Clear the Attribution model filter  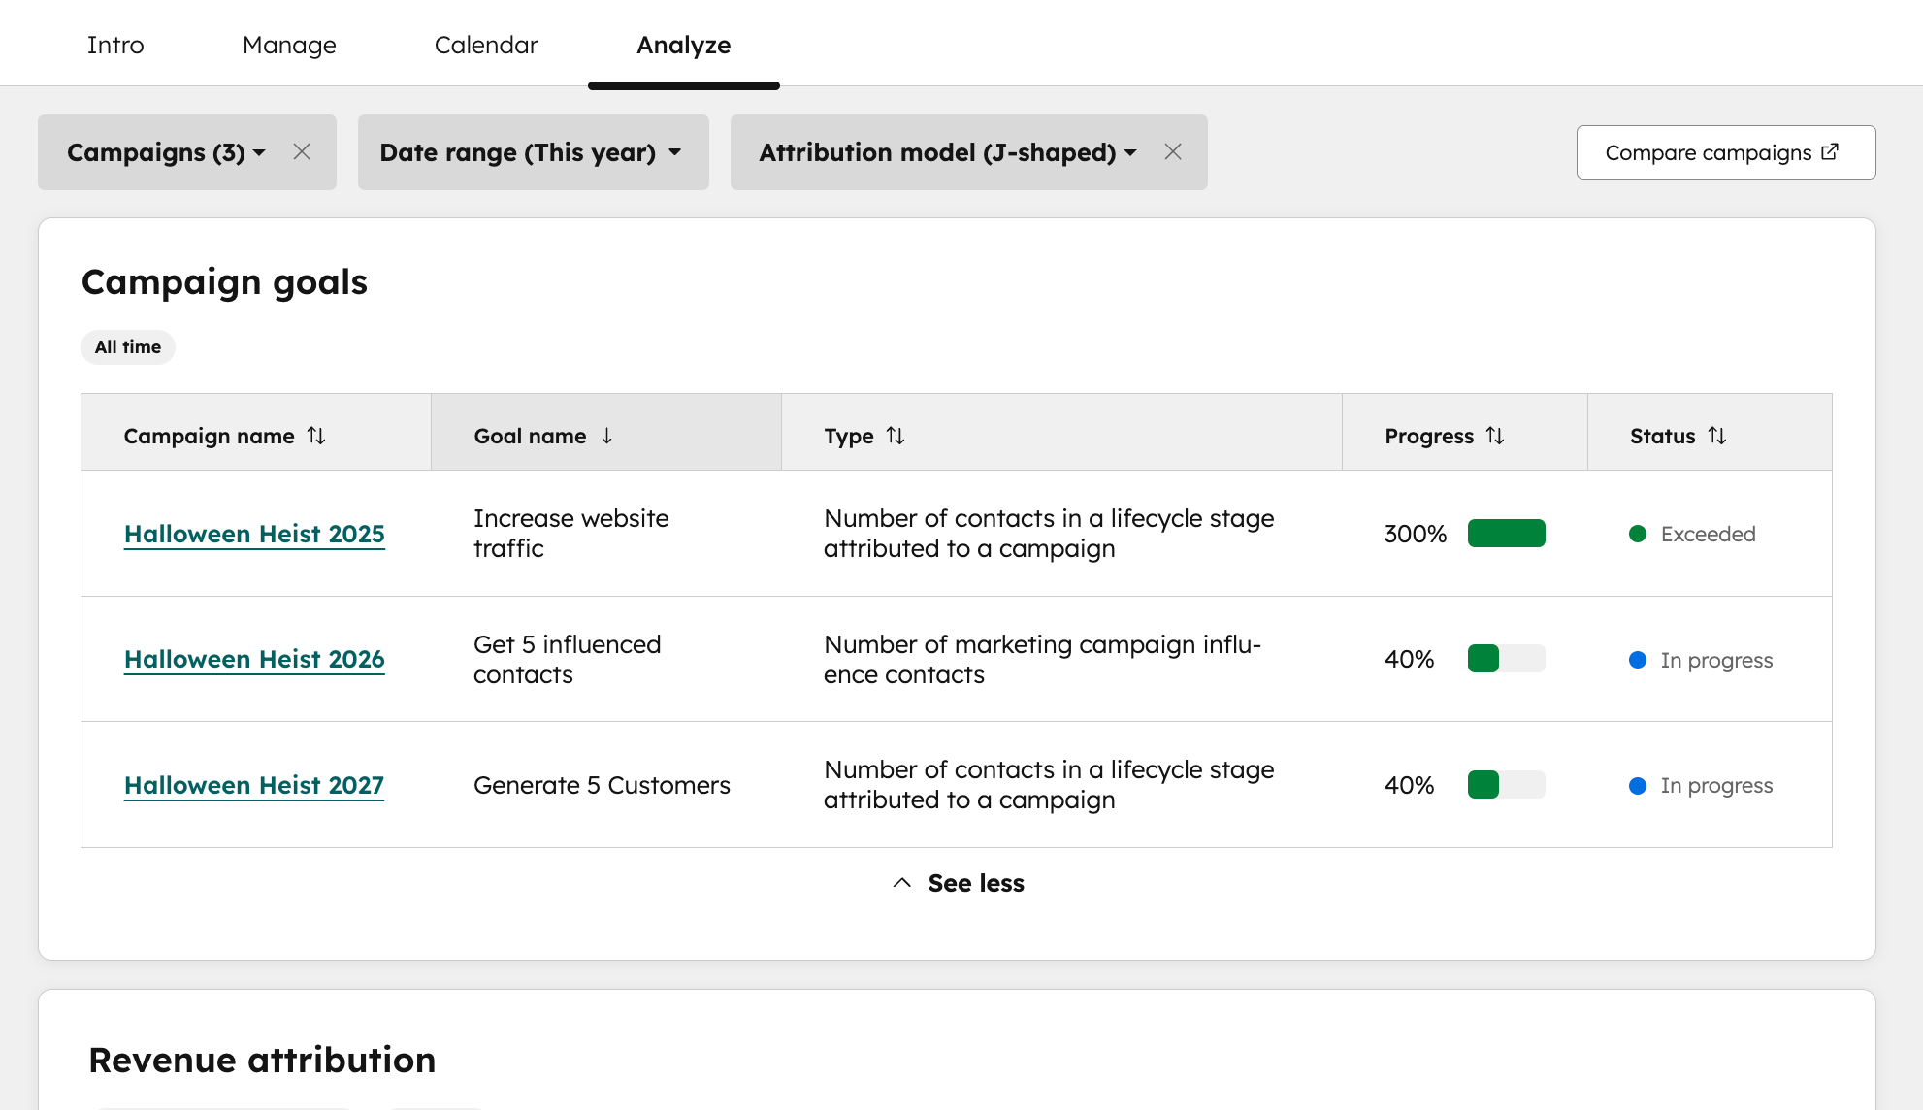(x=1173, y=151)
